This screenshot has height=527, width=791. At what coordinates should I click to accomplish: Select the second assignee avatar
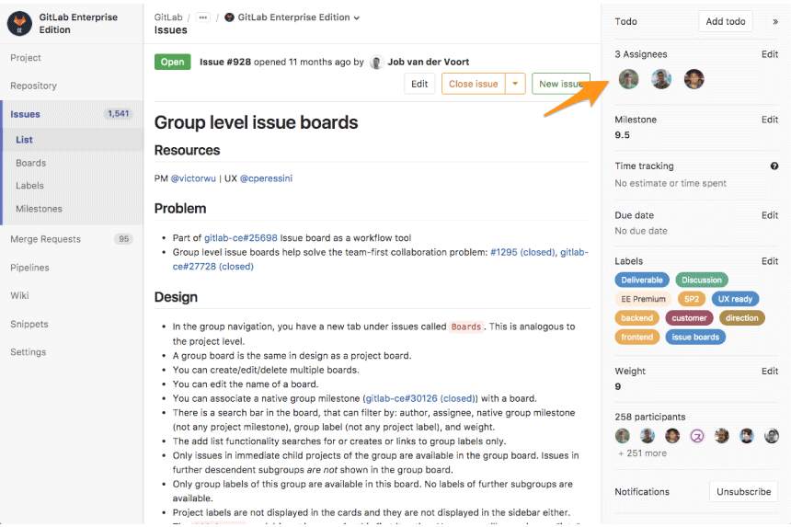[x=661, y=79]
